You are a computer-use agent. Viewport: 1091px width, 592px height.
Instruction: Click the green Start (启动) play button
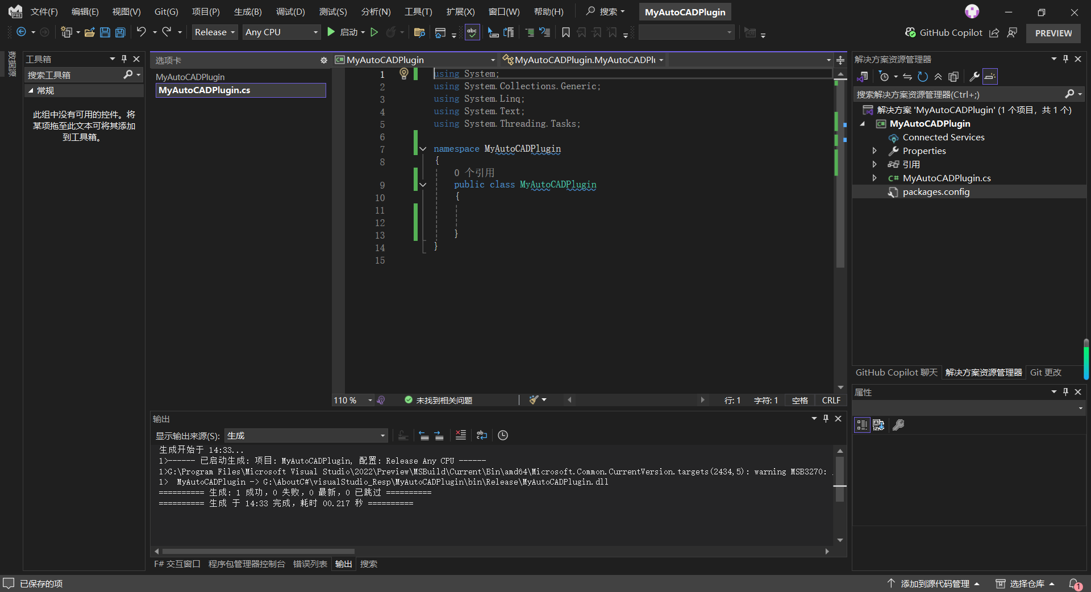[331, 32]
